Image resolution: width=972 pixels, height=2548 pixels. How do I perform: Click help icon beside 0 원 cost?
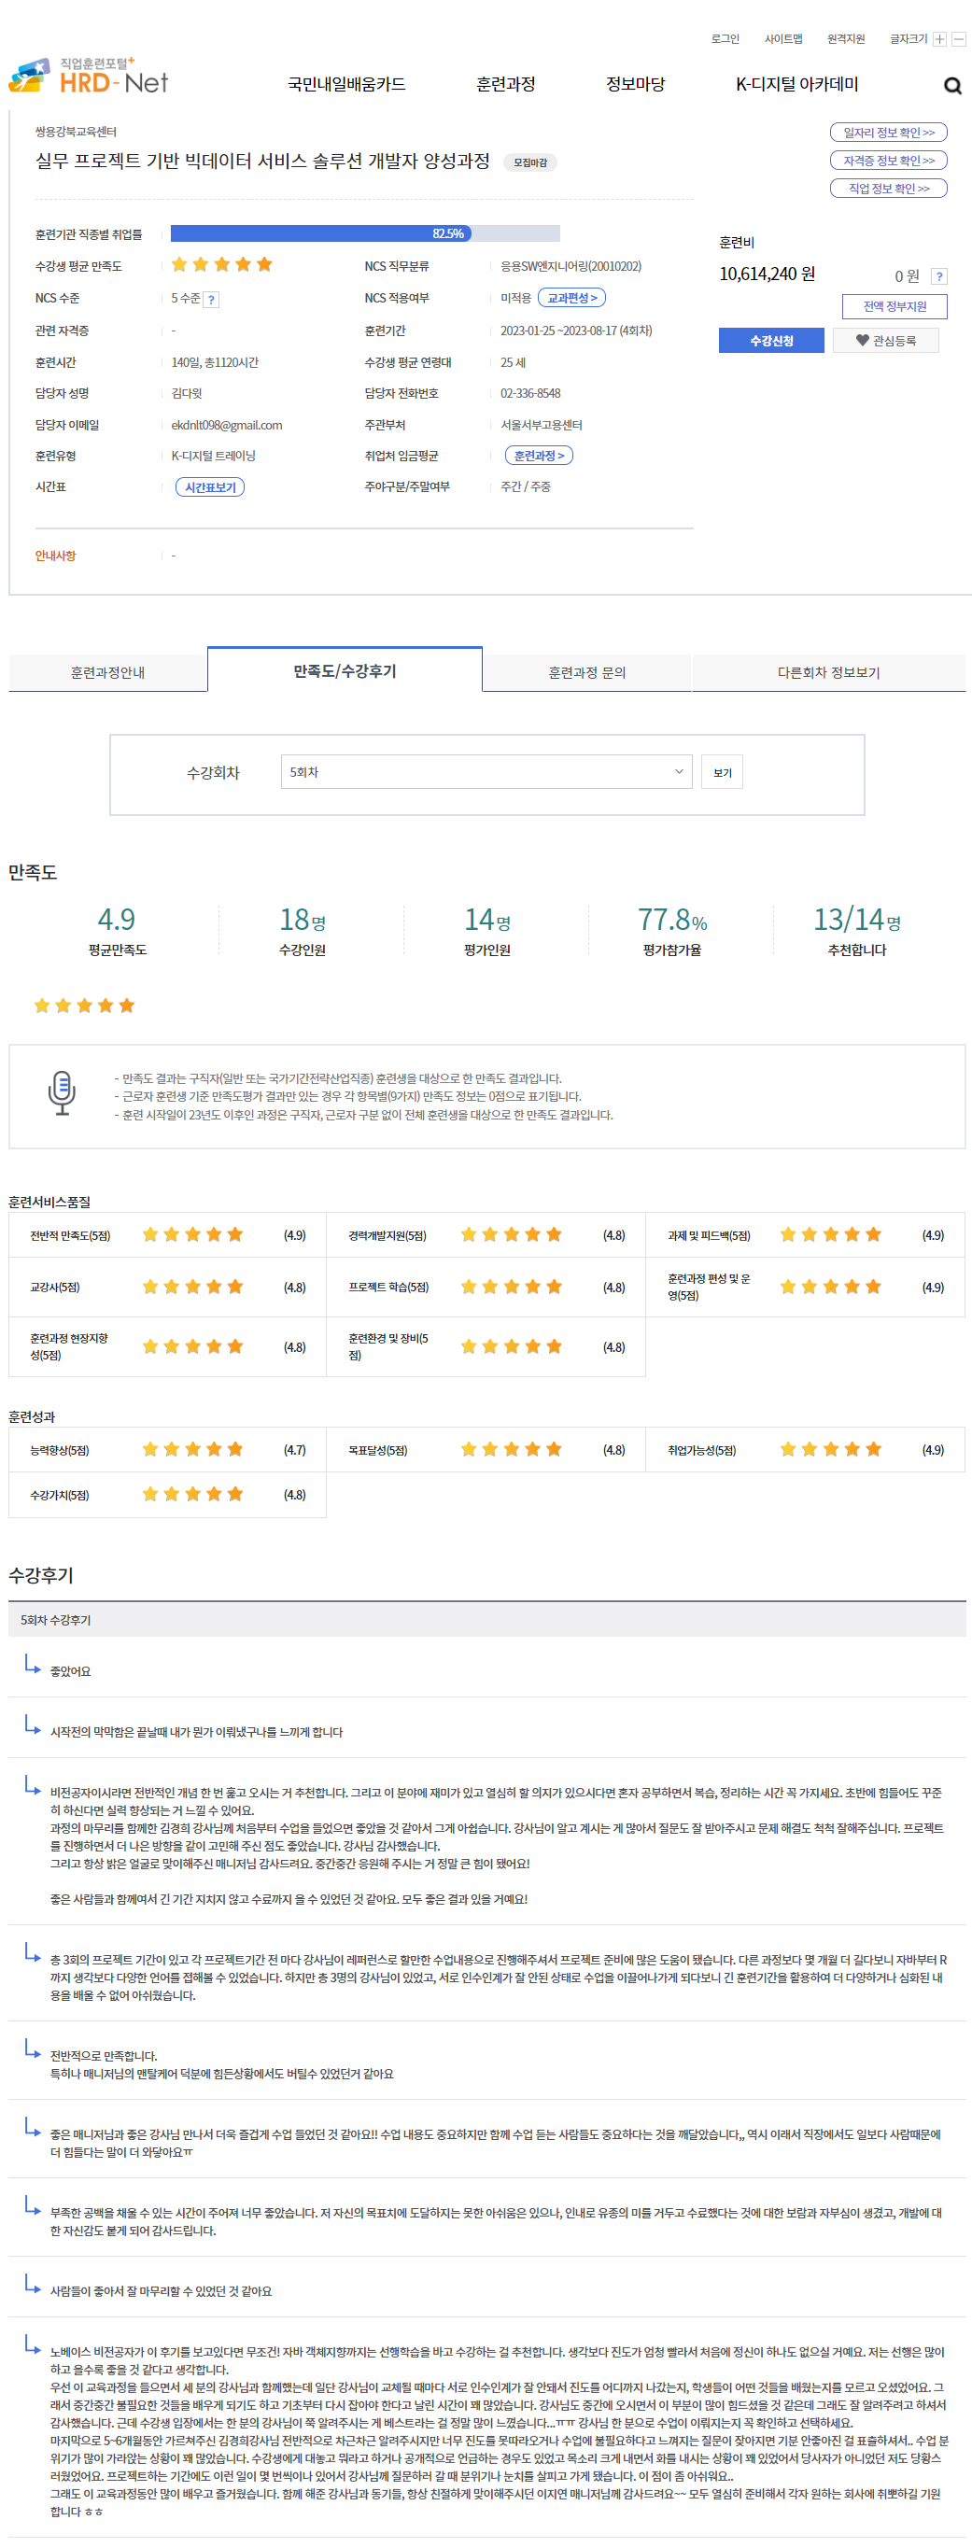point(938,277)
